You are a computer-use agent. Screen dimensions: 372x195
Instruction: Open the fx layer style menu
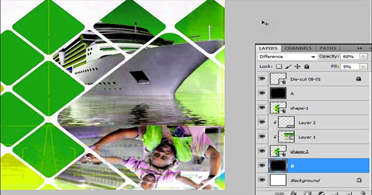[x=293, y=193]
